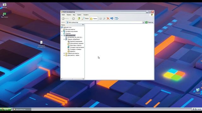Open Сканеры и камеры in the tree
The width and height of the screenshot is (202, 113).
(x=75, y=49)
